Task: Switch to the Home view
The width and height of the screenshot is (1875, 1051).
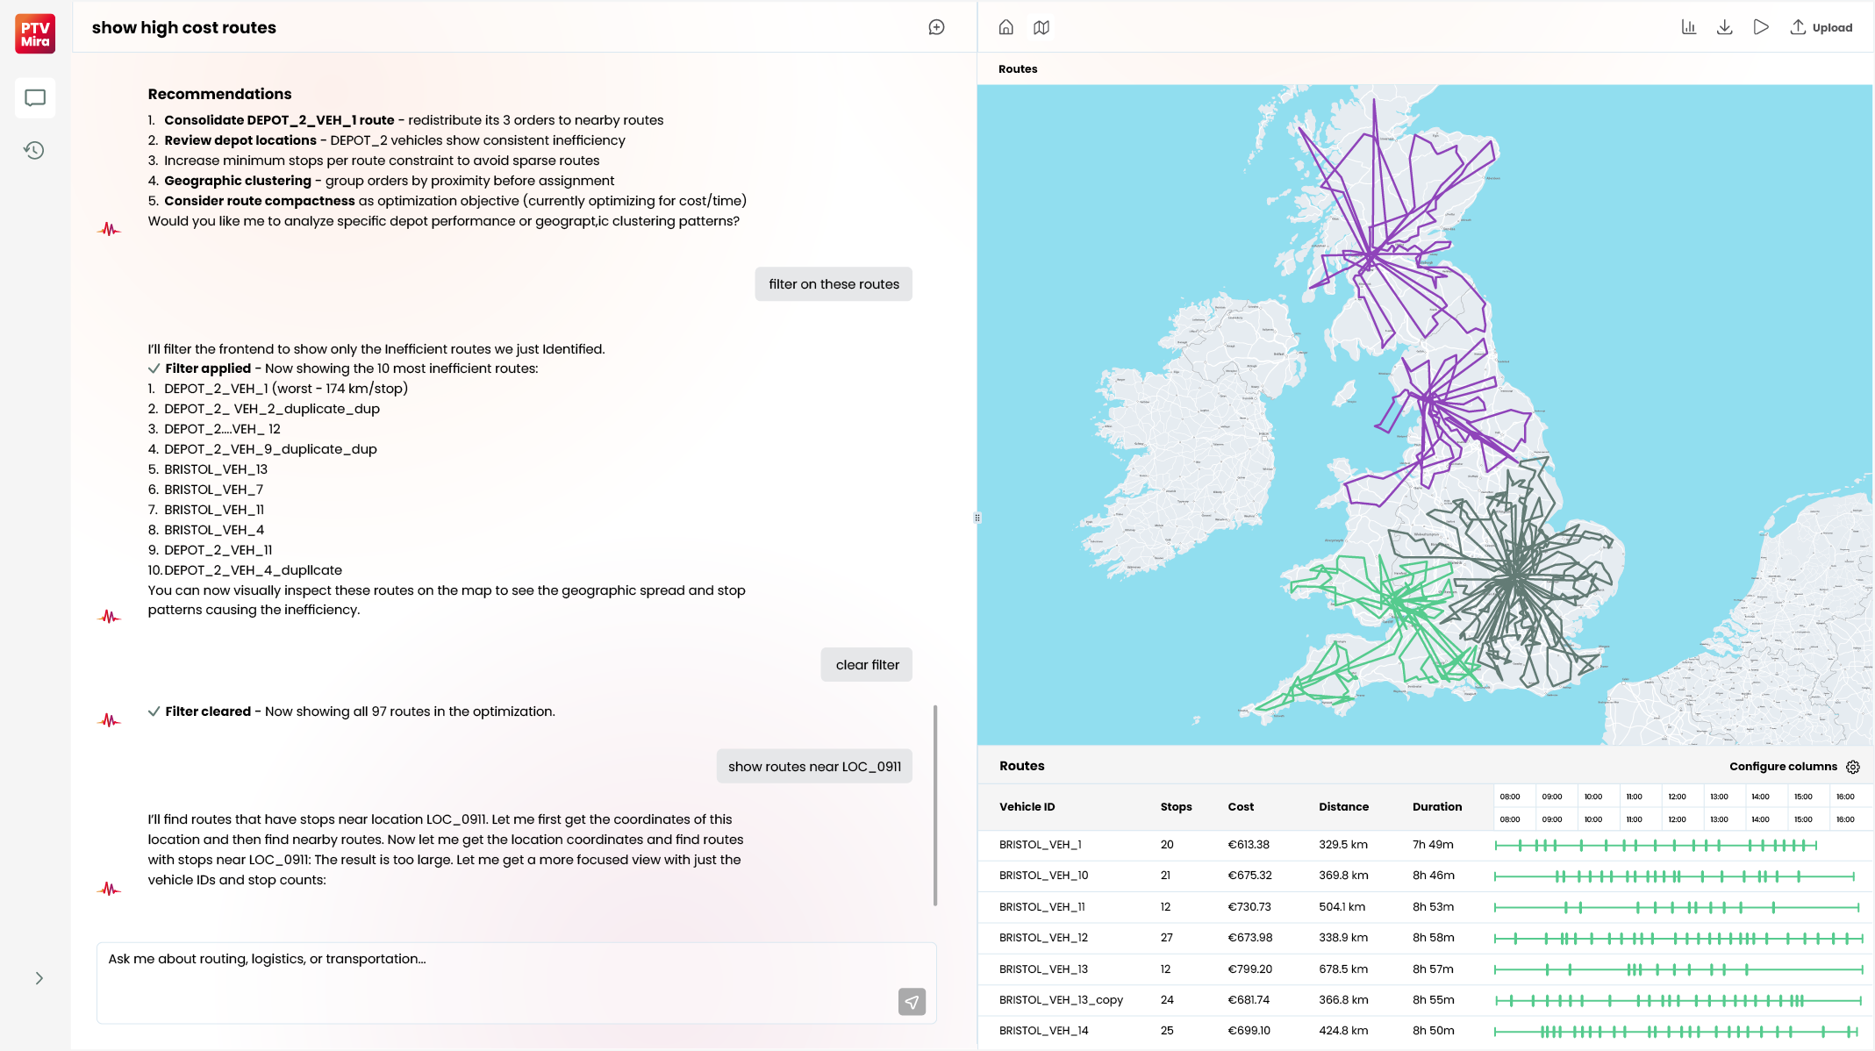Action: point(1005,27)
